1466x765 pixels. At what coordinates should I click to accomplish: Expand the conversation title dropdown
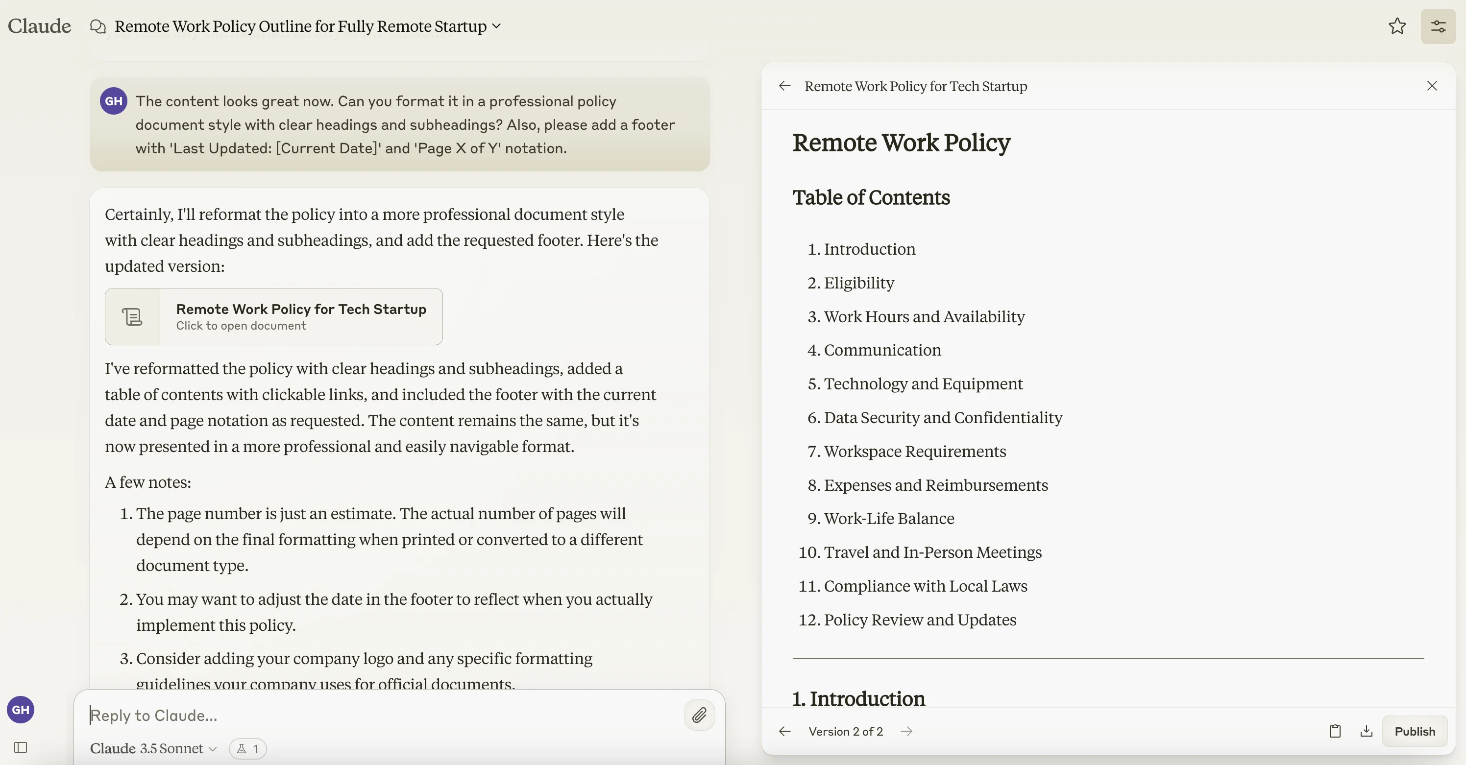pos(496,26)
